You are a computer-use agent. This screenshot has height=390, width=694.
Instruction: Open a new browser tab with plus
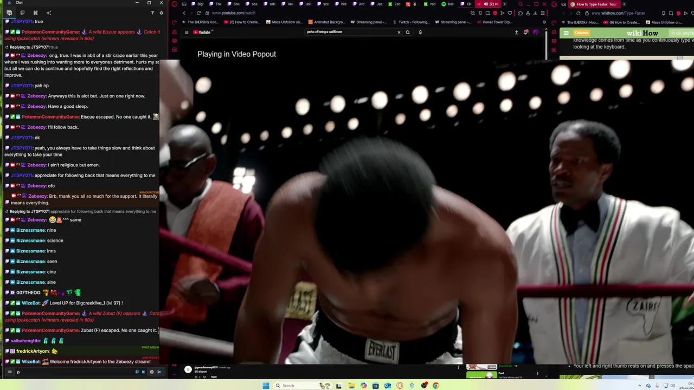click(x=505, y=4)
